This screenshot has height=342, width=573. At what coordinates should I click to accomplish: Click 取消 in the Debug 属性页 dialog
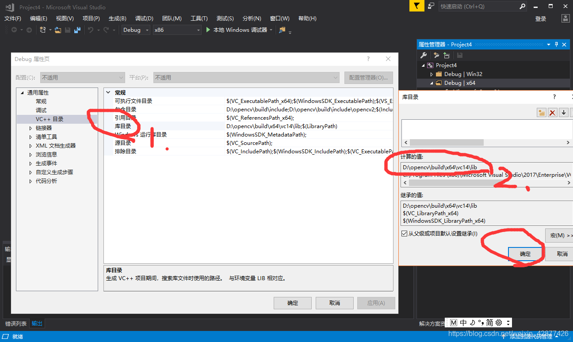(x=335, y=303)
